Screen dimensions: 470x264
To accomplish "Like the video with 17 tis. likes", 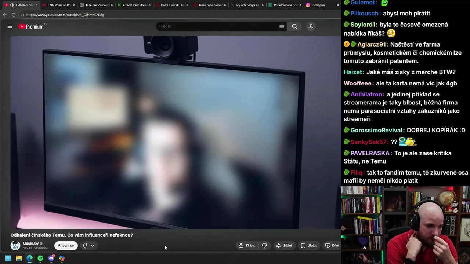I will (247, 246).
